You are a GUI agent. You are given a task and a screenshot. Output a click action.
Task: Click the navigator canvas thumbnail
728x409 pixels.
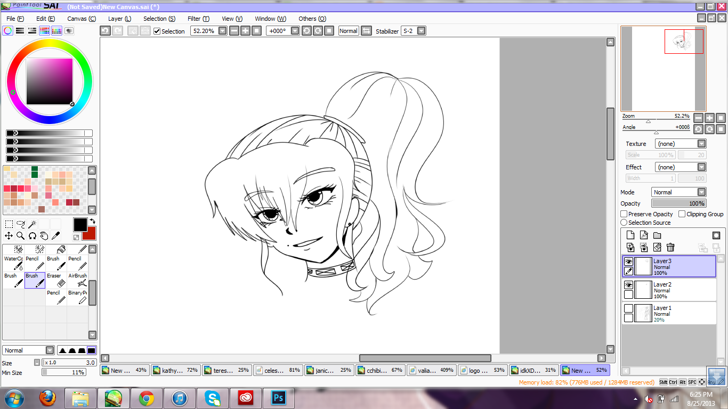[663, 69]
